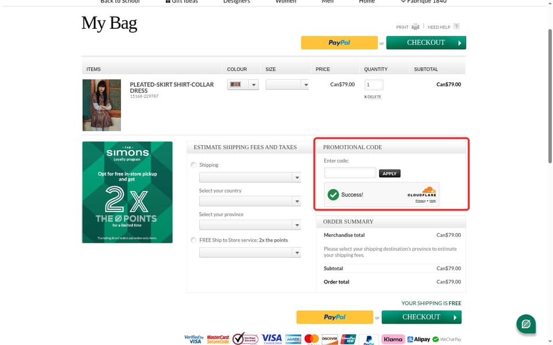The height and width of the screenshot is (345, 553).
Task: Open the Ship to Store location dropdown
Action: (249, 252)
